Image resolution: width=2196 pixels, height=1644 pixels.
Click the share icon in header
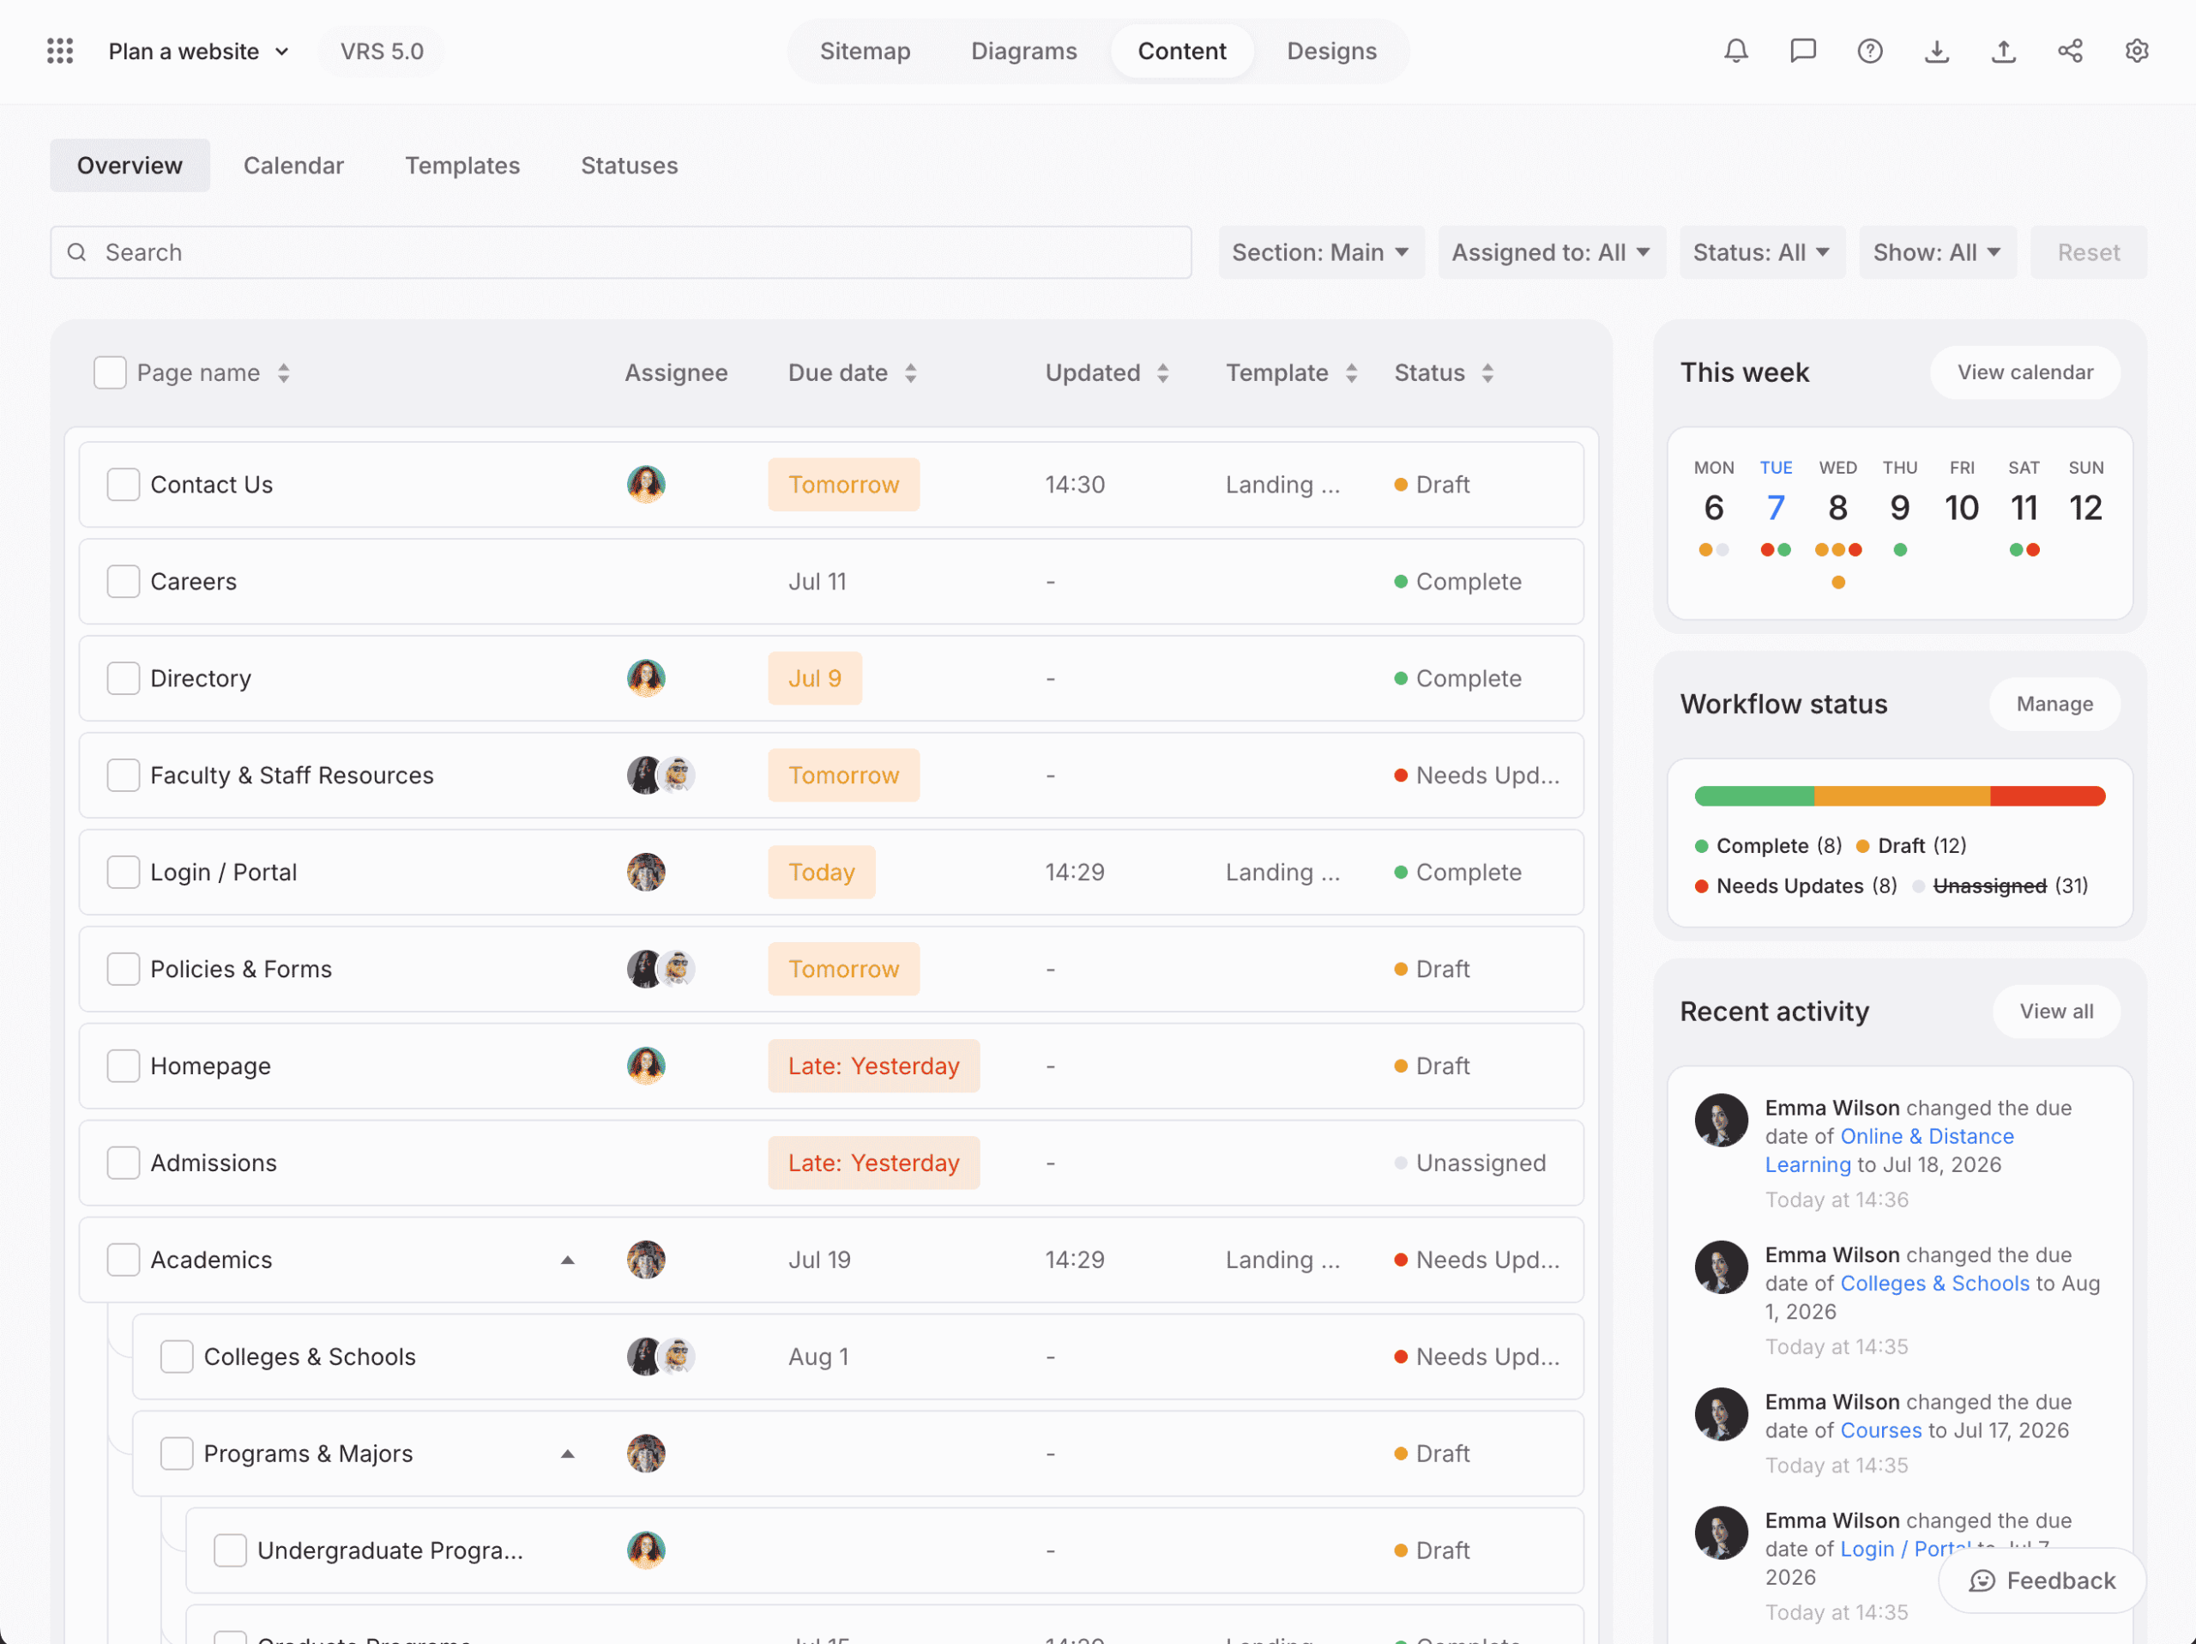tap(2070, 51)
